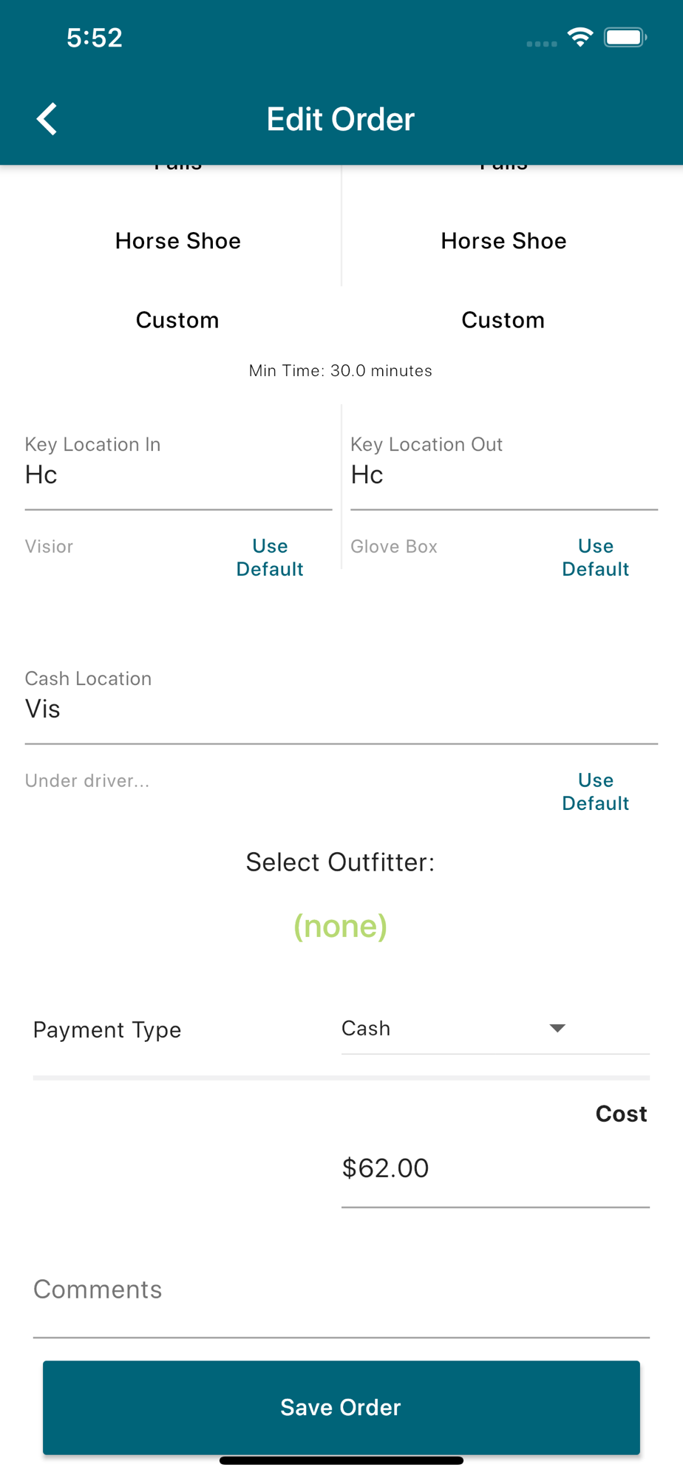The image size is (683, 1478).
Task: Tap the battery status icon
Action: coord(625,37)
